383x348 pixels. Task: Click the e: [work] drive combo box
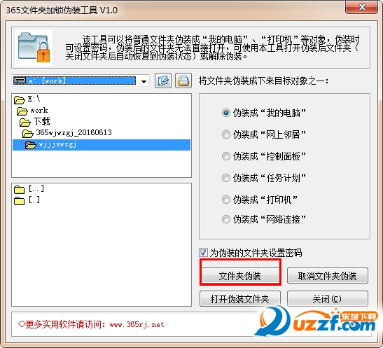pyautogui.click(x=81, y=81)
